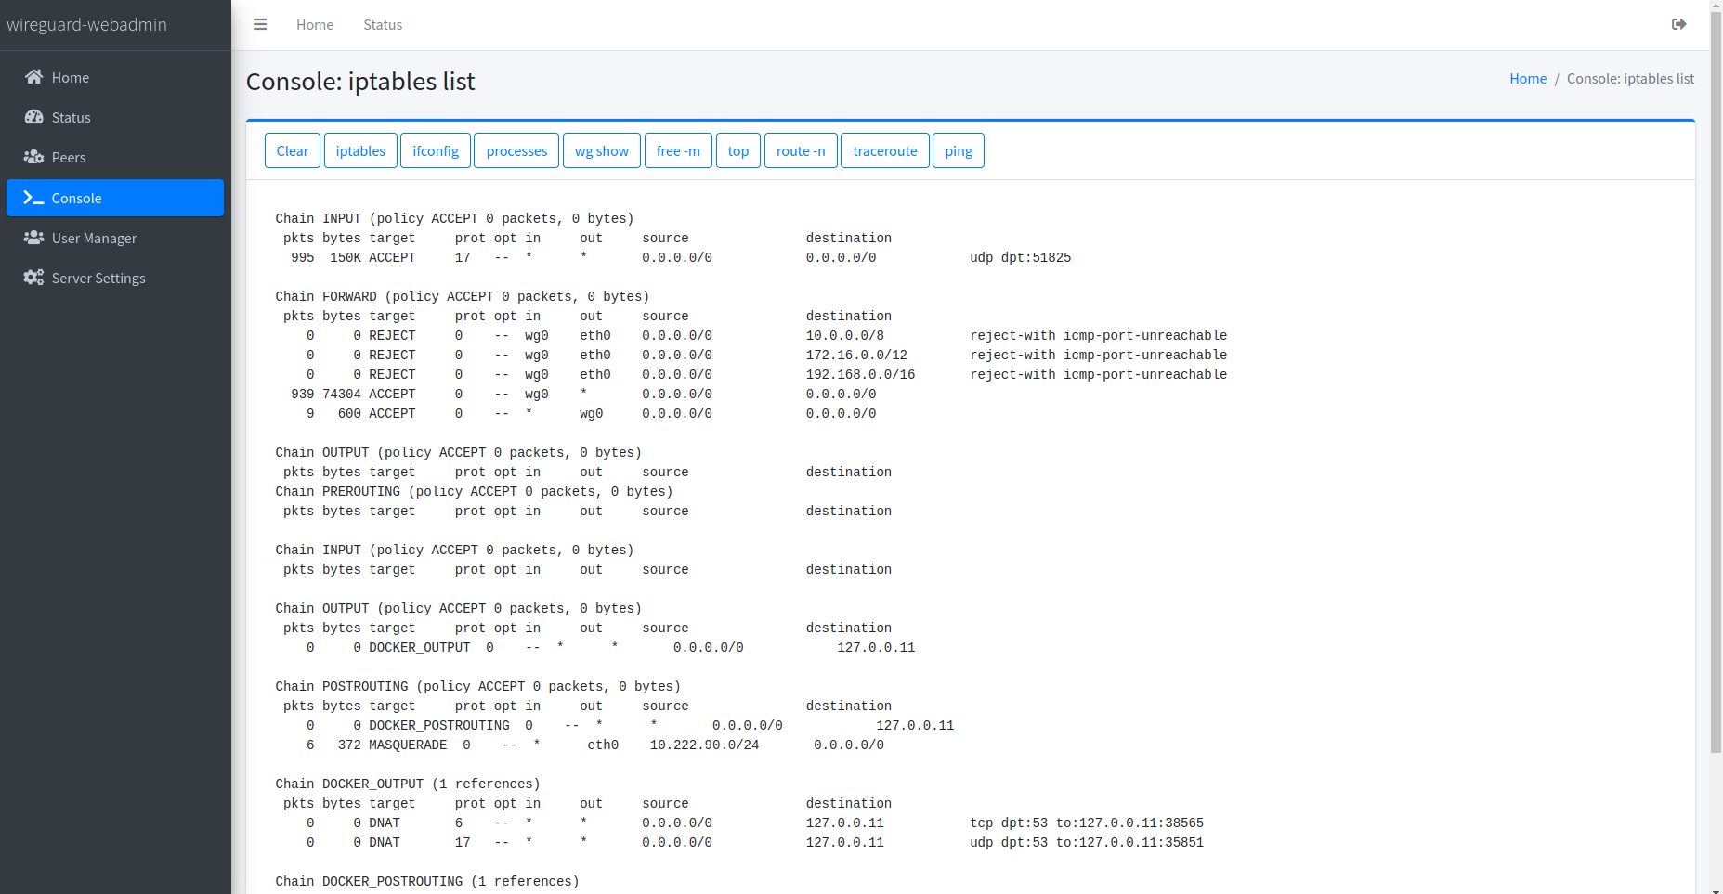Open Home from the top navigation bar
This screenshot has width=1723, height=894.
coord(315,25)
